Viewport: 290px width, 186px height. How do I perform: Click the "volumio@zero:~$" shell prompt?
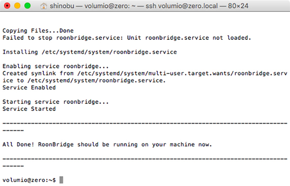pyautogui.click(x=29, y=180)
